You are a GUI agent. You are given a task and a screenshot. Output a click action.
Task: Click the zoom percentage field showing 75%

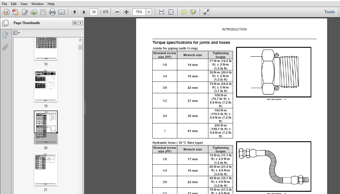click(139, 12)
